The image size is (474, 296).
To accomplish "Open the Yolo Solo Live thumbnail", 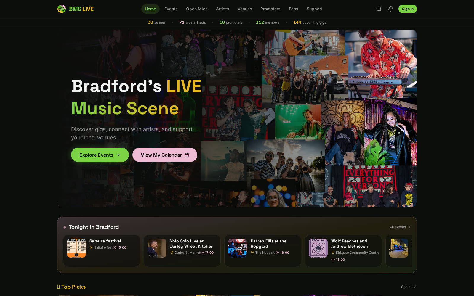I will (x=157, y=248).
